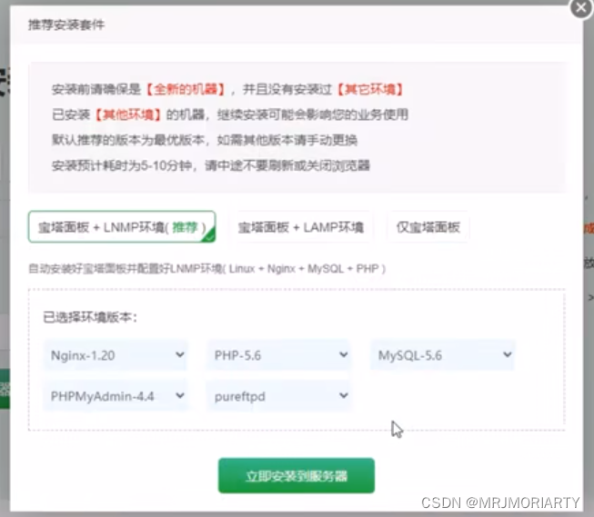Image resolution: width=594 pixels, height=517 pixels.
Task: Select 宝塔面板 + LNMP环境 (推荐) option
Action: (x=122, y=227)
